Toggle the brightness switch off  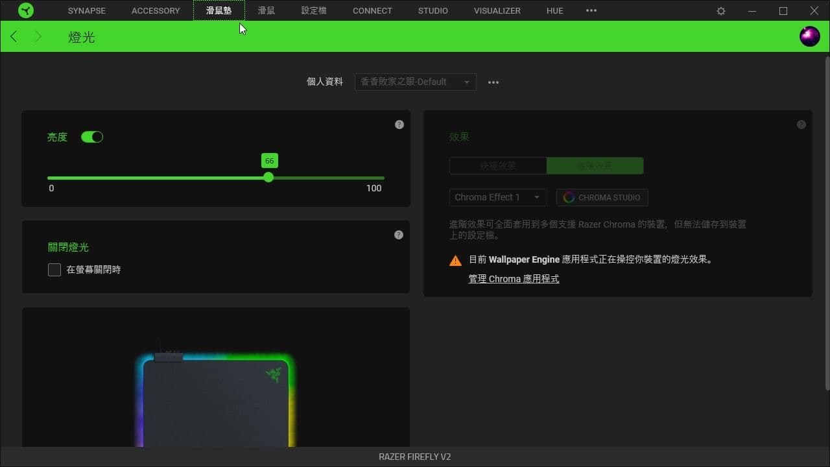[x=92, y=137]
